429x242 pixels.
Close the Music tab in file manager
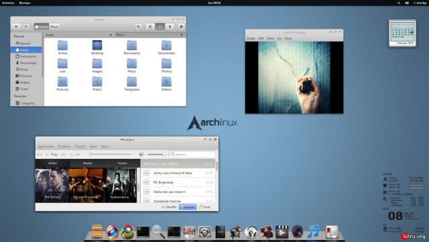click(x=182, y=35)
